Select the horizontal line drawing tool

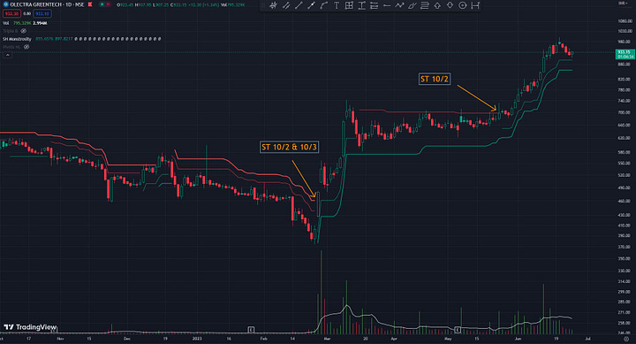[x=387, y=5]
